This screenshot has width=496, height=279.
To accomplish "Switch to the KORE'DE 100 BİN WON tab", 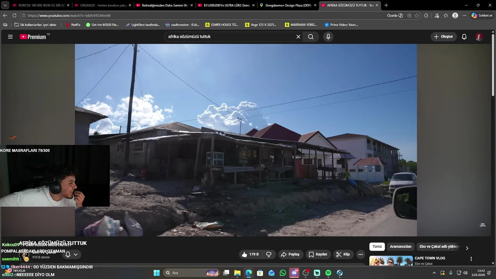I will click(x=41, y=5).
